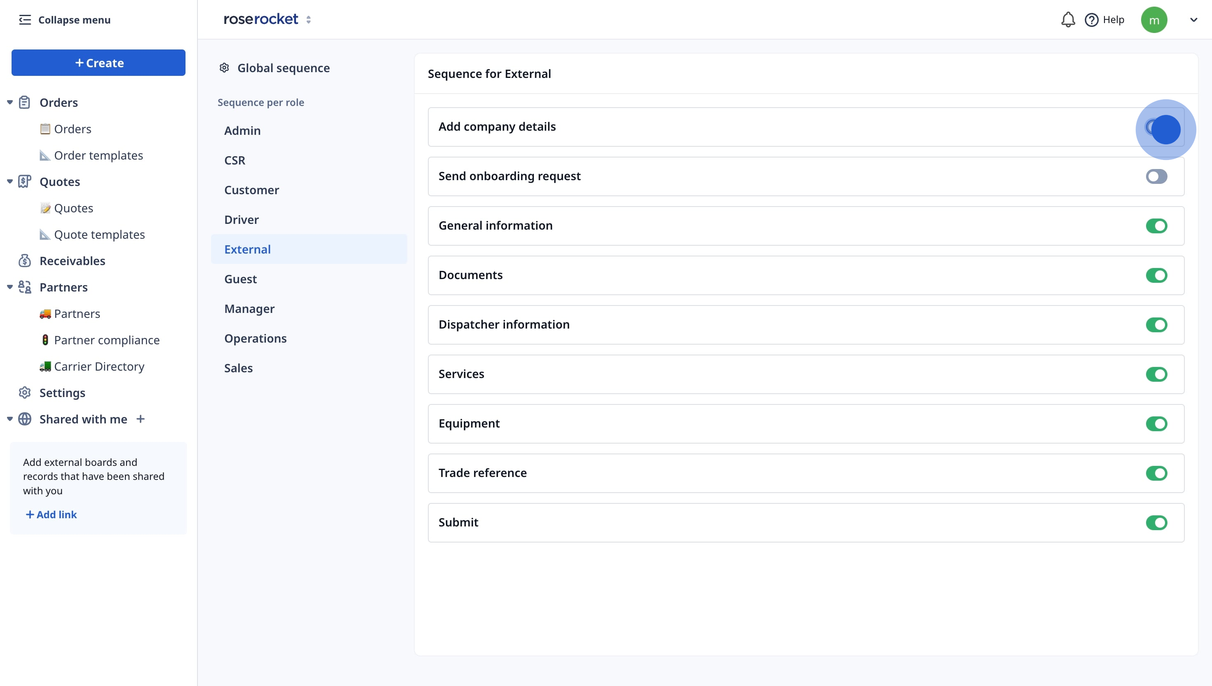Screen dimensions: 1212x686
Task: Click the Sequence per role label
Action: coord(261,102)
